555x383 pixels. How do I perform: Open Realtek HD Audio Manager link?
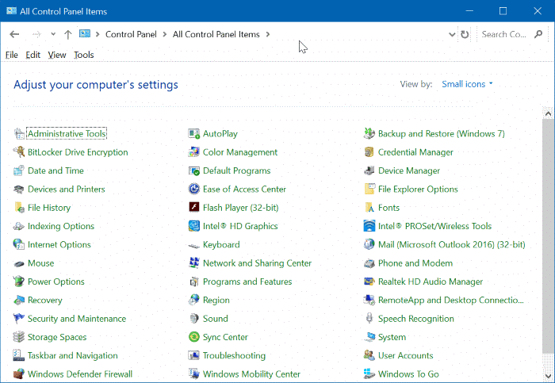pos(431,282)
